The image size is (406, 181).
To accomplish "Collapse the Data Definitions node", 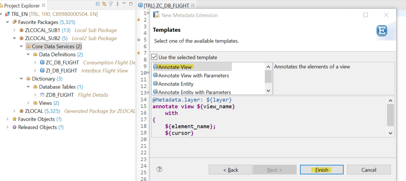I will click(29, 55).
